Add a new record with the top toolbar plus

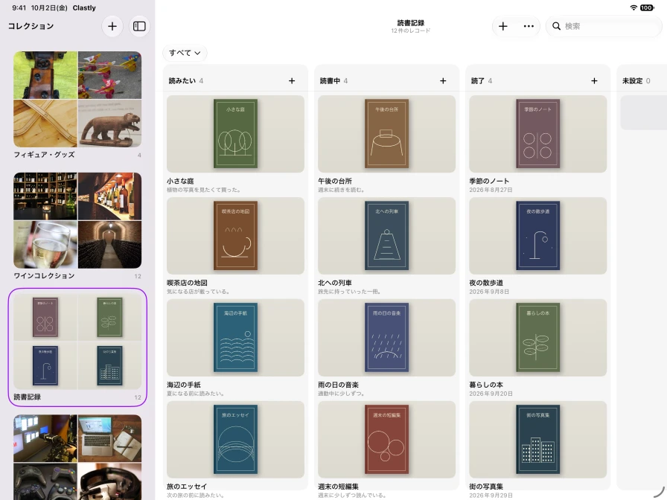[x=502, y=26]
